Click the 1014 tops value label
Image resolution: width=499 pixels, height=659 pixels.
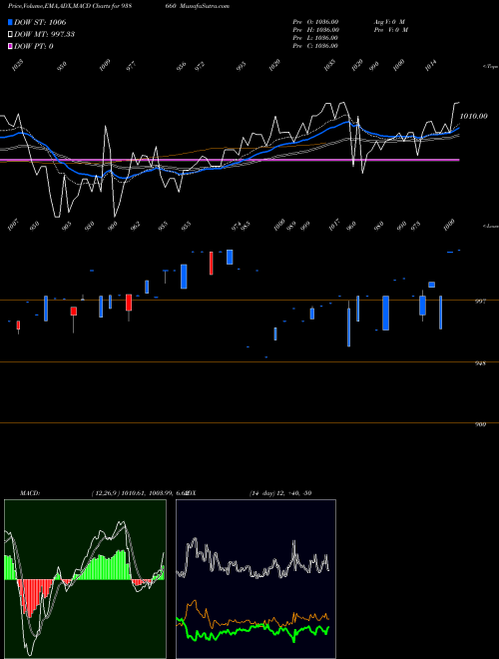point(431,65)
